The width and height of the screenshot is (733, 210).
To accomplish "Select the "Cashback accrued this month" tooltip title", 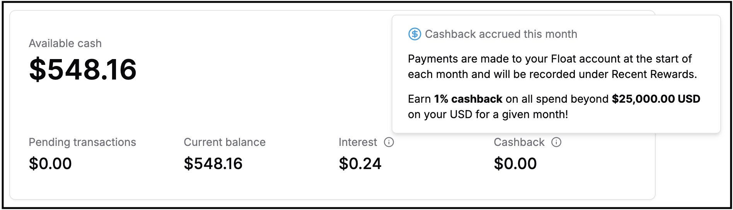I will click(501, 34).
